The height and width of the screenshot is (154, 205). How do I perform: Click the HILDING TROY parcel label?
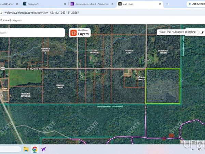(141, 79)
